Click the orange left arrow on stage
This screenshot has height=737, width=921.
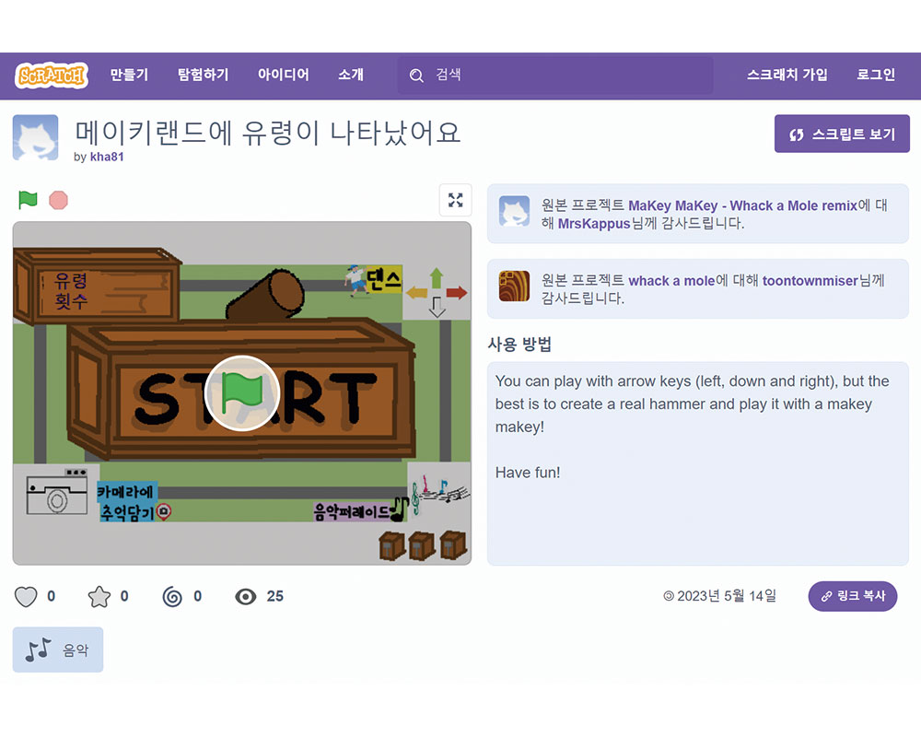(x=416, y=292)
